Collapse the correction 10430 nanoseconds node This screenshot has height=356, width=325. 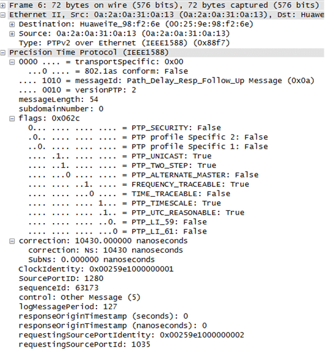pyautogui.click(x=12, y=241)
